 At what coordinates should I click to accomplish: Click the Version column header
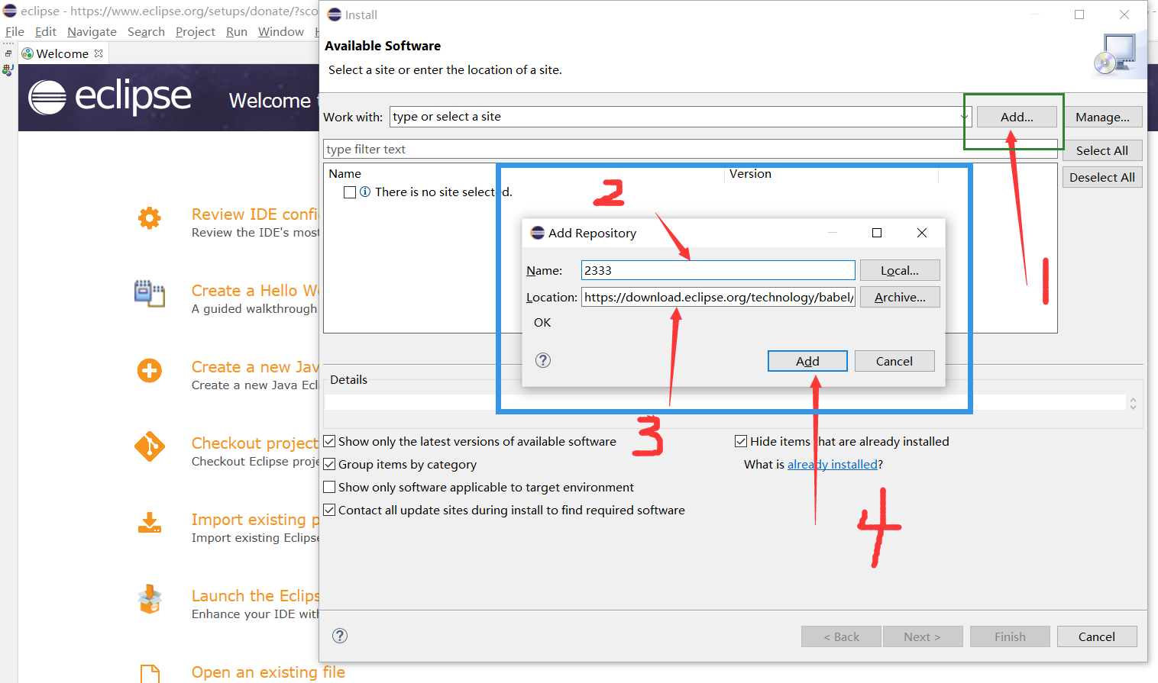click(750, 173)
